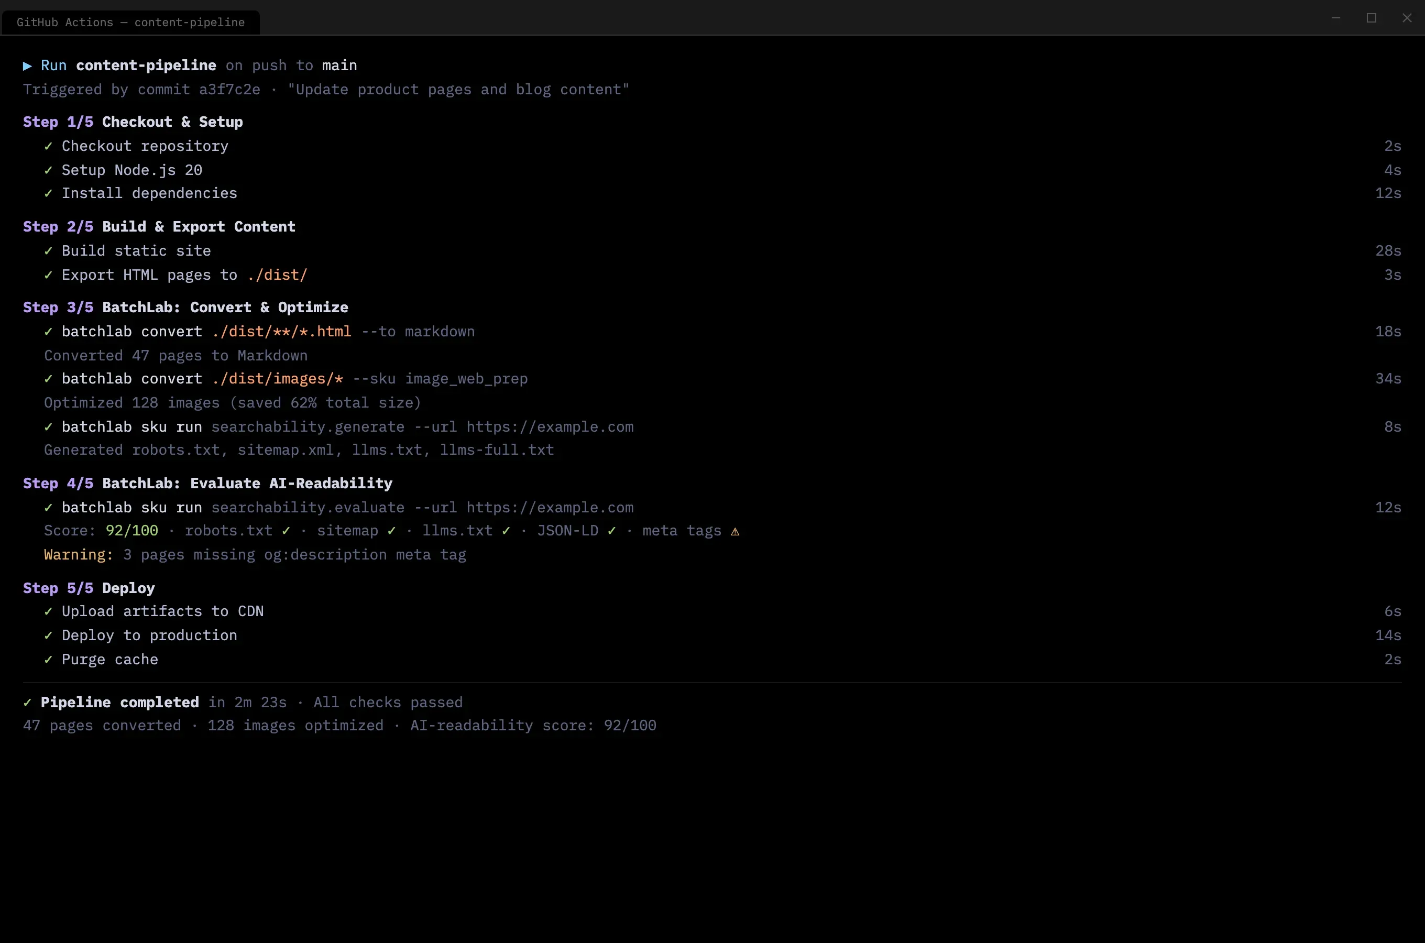Click the checkmark after robots.txt
This screenshot has width=1425, height=943.
click(x=284, y=531)
